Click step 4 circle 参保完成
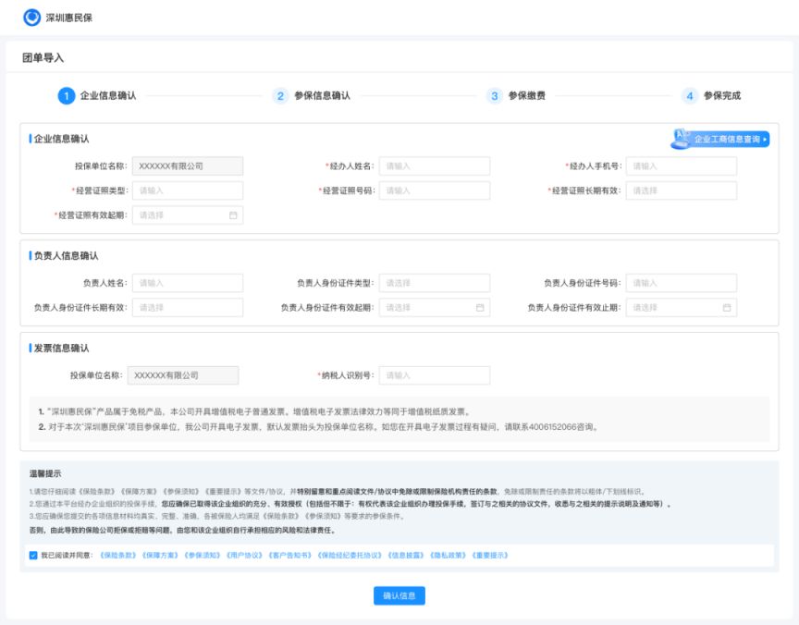This screenshot has width=799, height=625. pyautogui.click(x=690, y=96)
